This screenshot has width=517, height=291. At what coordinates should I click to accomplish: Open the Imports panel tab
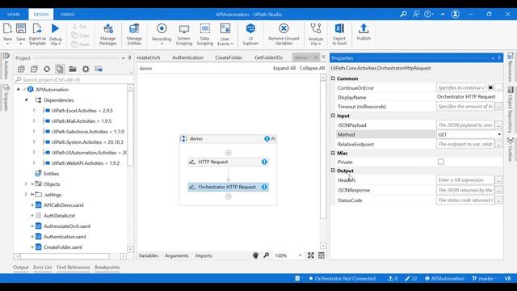coord(204,255)
